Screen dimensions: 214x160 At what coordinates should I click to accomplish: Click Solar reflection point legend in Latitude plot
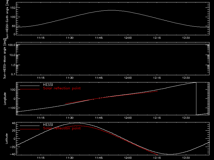pos(62,128)
